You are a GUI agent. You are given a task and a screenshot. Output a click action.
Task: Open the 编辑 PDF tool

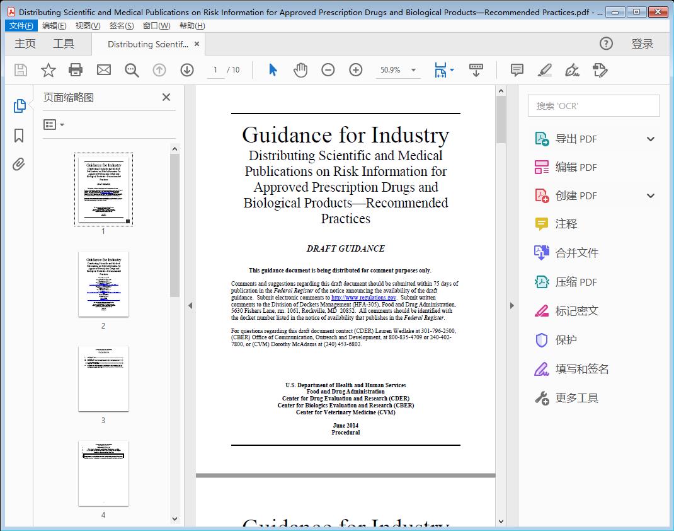click(x=566, y=167)
